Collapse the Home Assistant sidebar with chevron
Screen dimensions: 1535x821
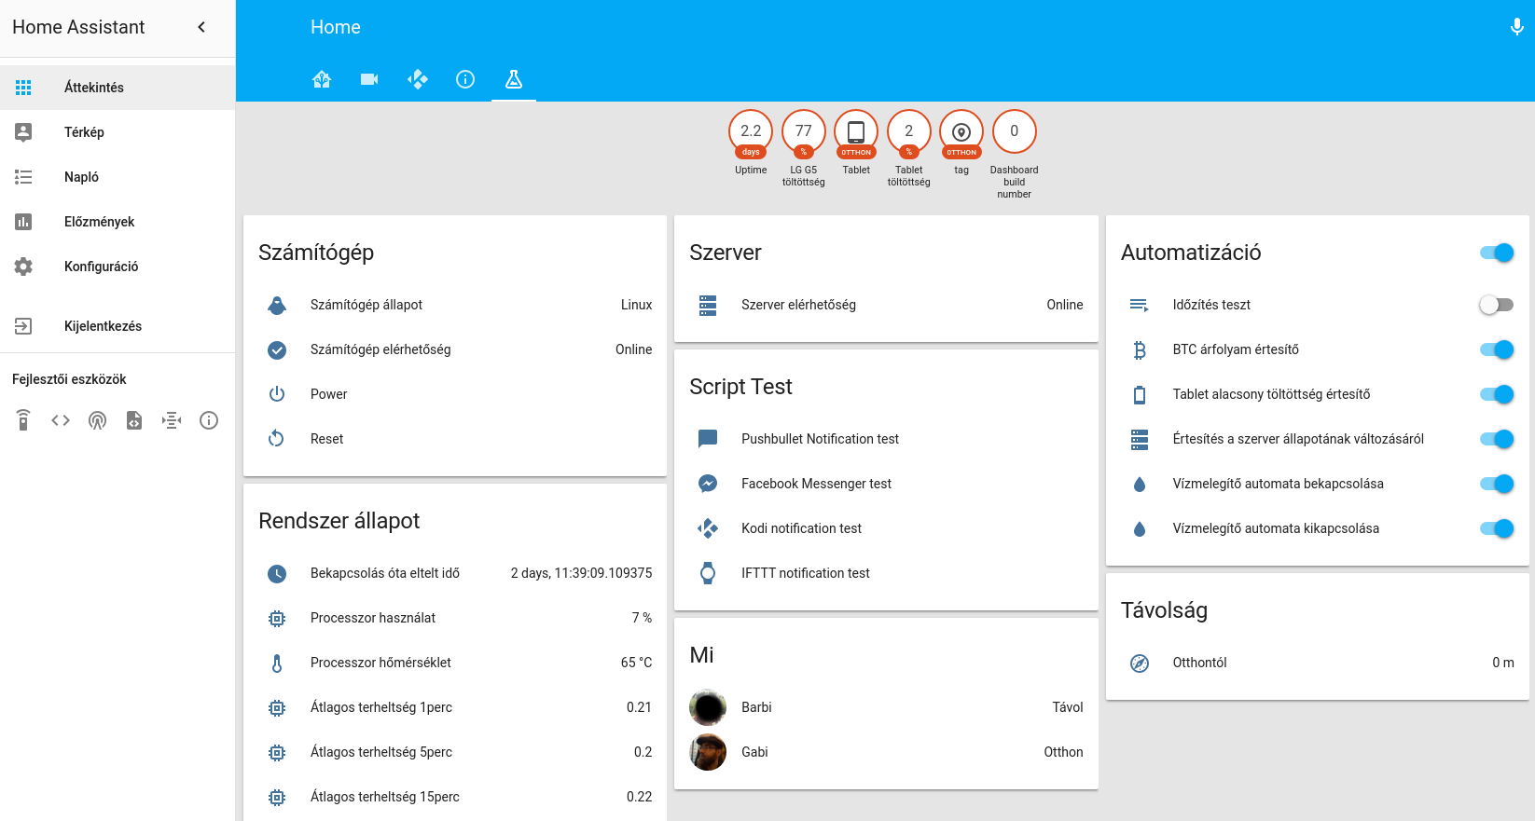click(x=201, y=27)
